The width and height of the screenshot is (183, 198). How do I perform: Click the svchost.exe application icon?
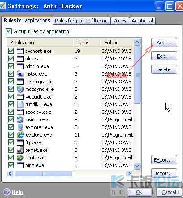(20, 51)
